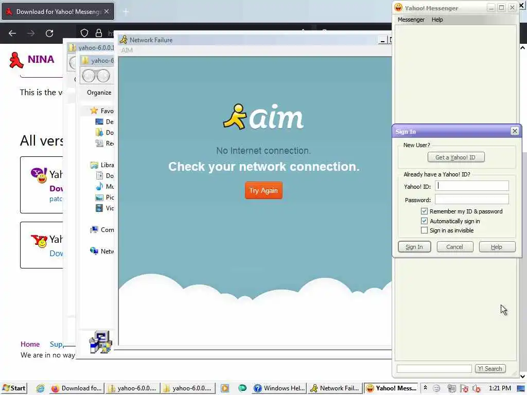This screenshot has height=395, width=527.
Task: Click Help button in Sign In dialog
Action: (497, 247)
